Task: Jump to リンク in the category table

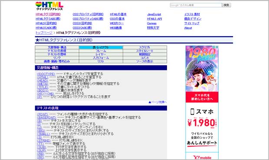Action: pos(57,58)
